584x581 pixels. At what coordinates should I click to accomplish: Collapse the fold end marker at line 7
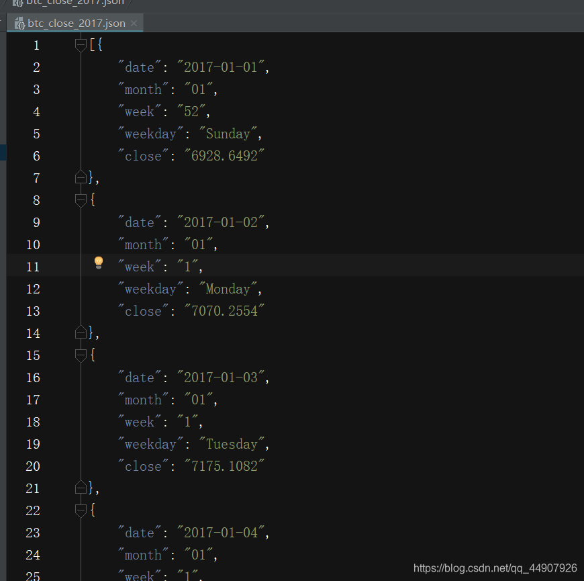(81, 177)
